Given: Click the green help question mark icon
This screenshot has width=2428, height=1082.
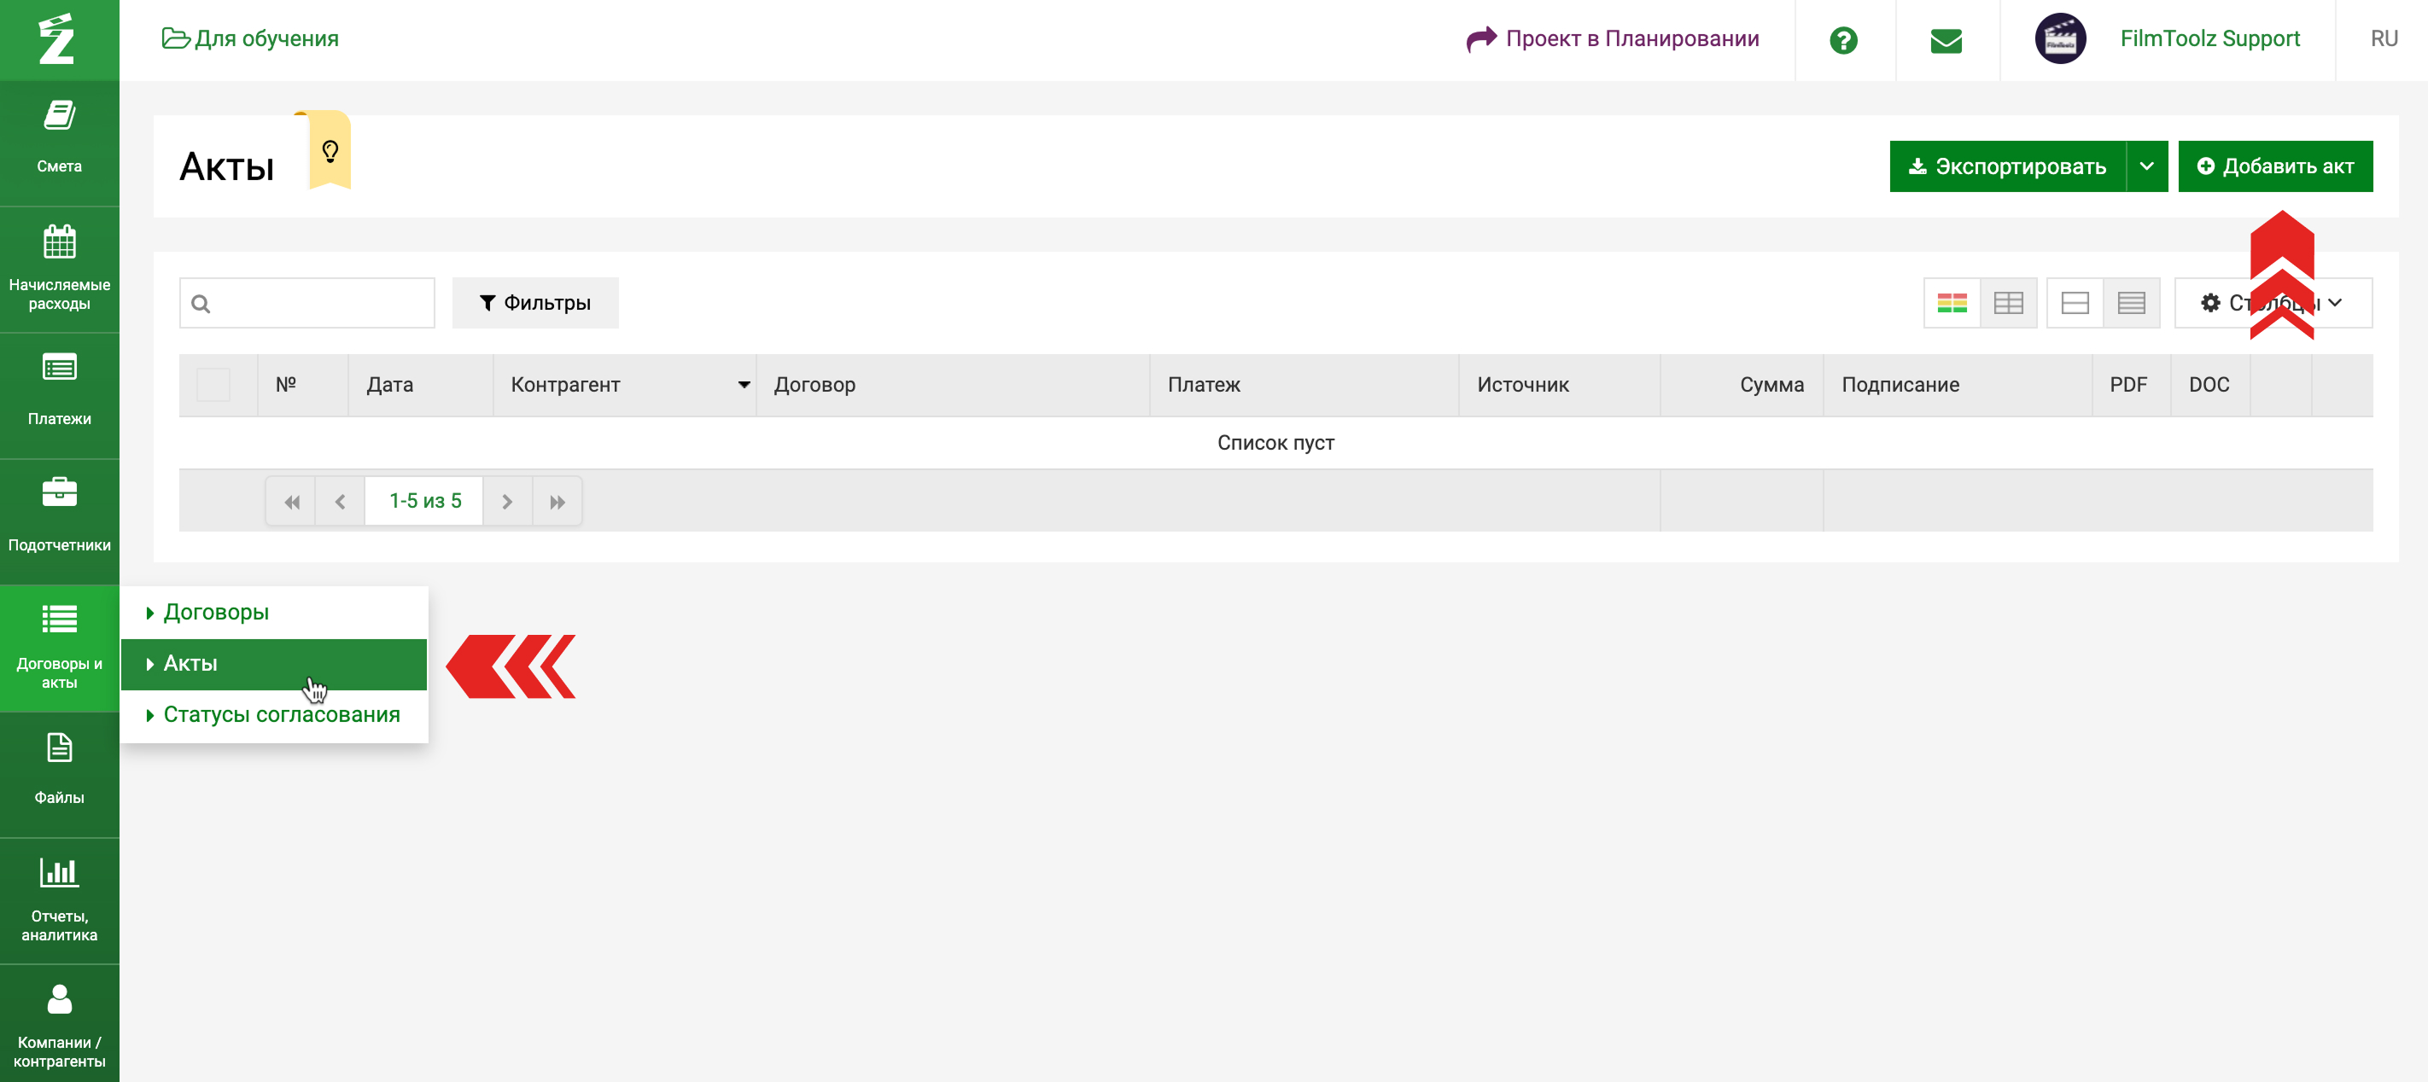Looking at the screenshot, I should (1842, 40).
